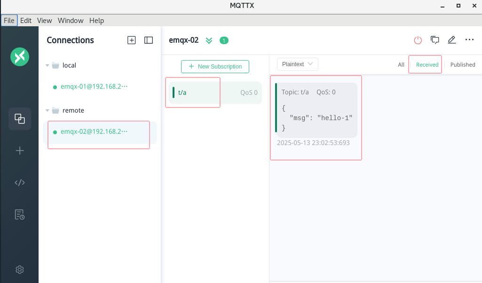The height and width of the screenshot is (283, 482).
Task: Open the Help menu
Action: 96,21
